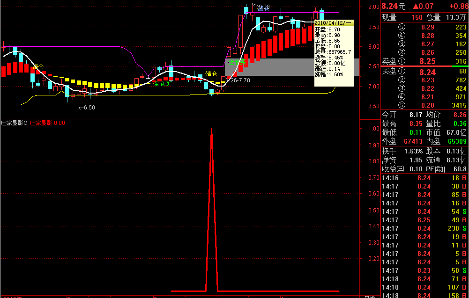
Task: Click the current price 8.24元 header
Action: pos(393,6)
